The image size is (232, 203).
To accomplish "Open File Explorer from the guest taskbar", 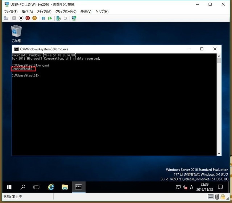I will tap(65, 187).
